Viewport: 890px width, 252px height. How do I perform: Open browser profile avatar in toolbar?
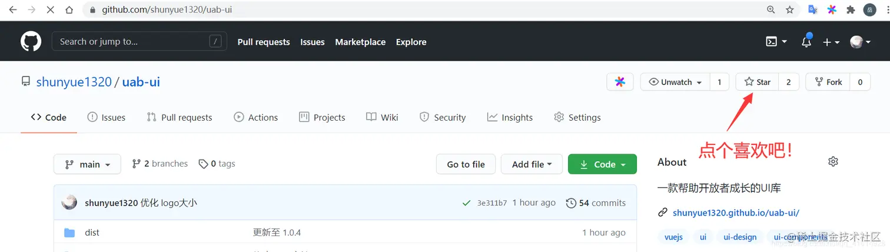870,10
